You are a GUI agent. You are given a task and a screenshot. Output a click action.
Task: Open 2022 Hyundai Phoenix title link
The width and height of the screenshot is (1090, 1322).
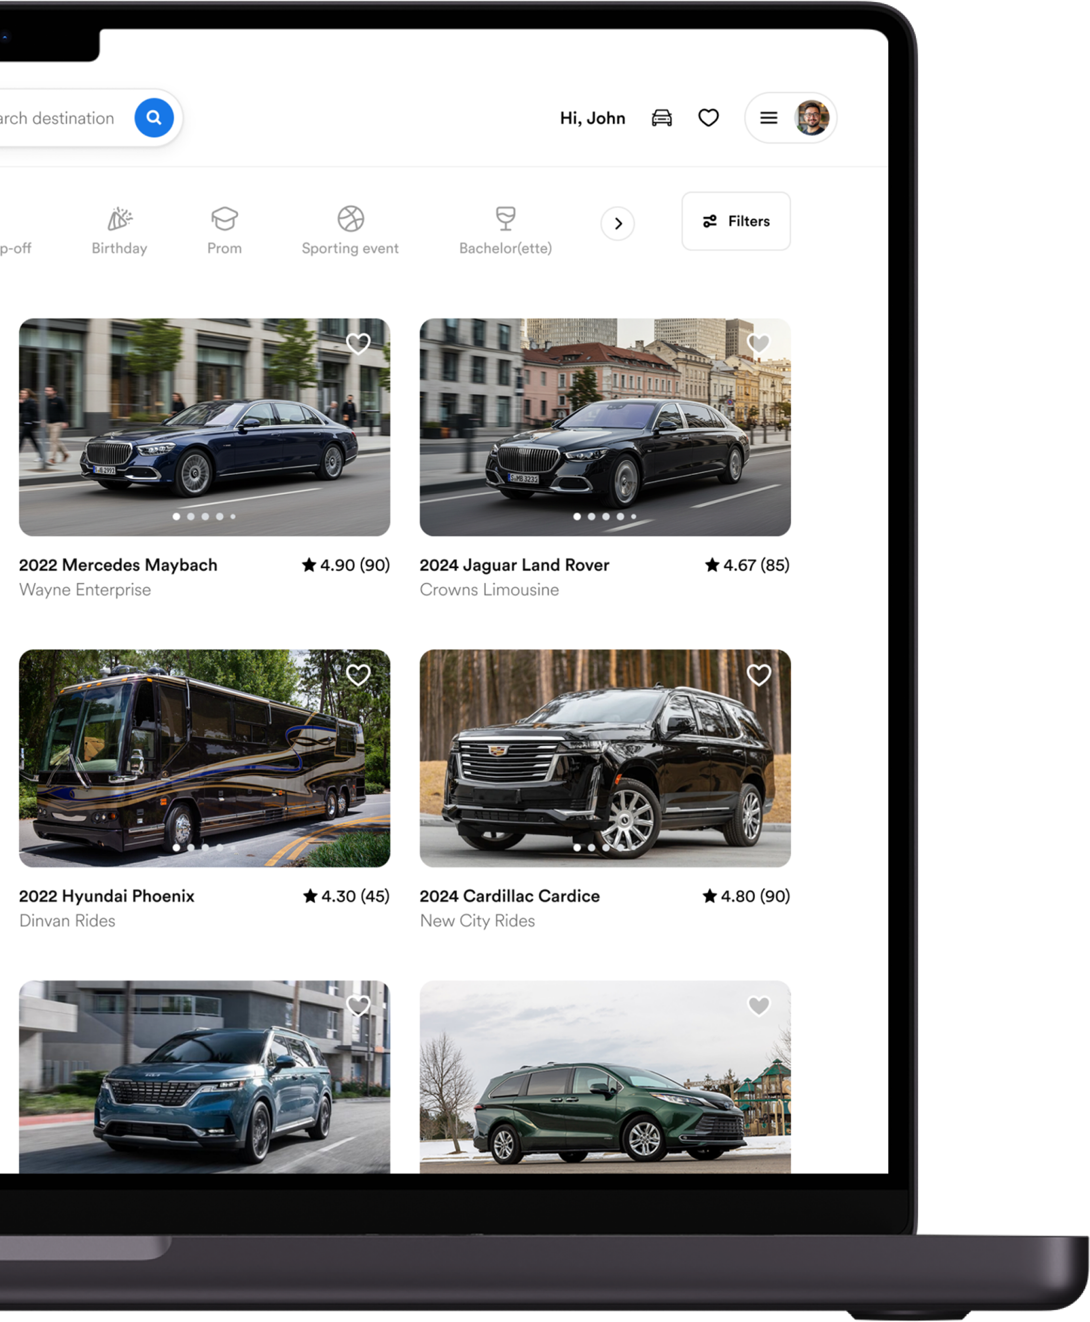tap(107, 896)
